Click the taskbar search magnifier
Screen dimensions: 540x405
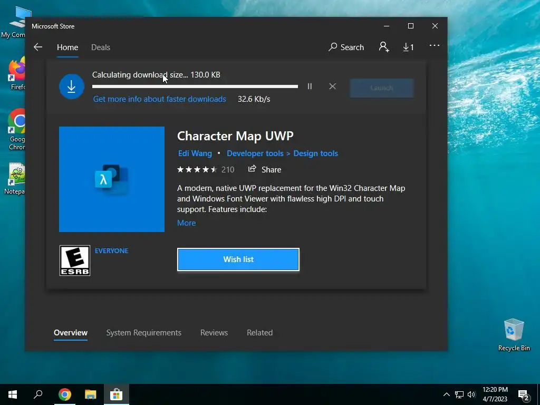38,394
